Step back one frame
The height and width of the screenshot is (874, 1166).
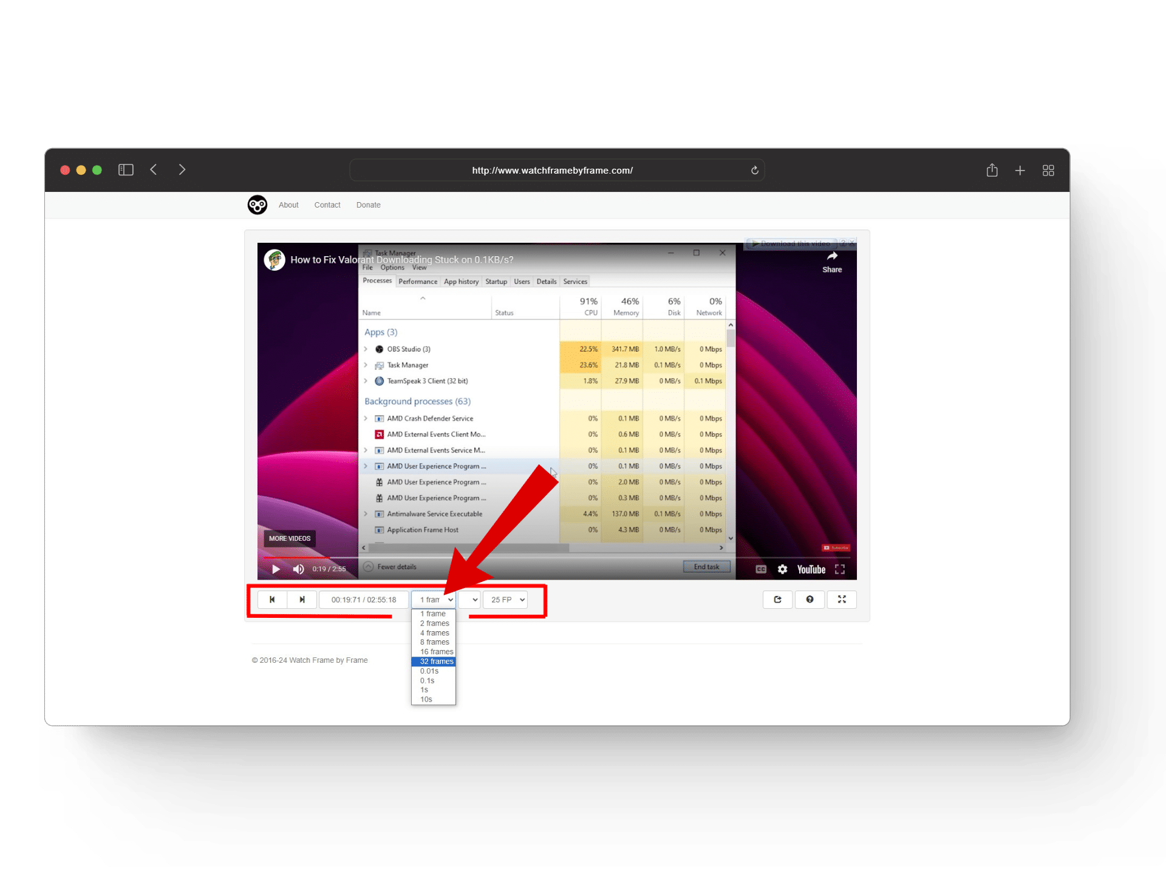pyautogui.click(x=272, y=600)
